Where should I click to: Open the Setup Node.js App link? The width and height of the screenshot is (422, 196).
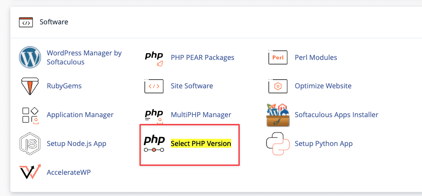[x=76, y=144]
